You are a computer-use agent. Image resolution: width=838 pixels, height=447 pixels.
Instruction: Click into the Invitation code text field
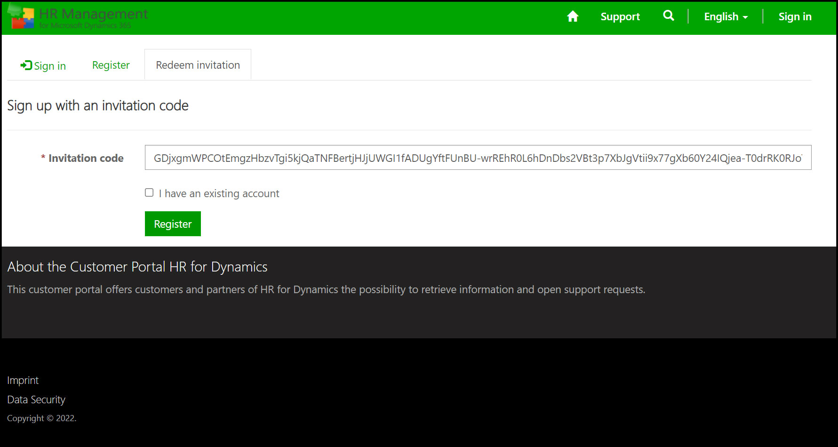(478, 158)
